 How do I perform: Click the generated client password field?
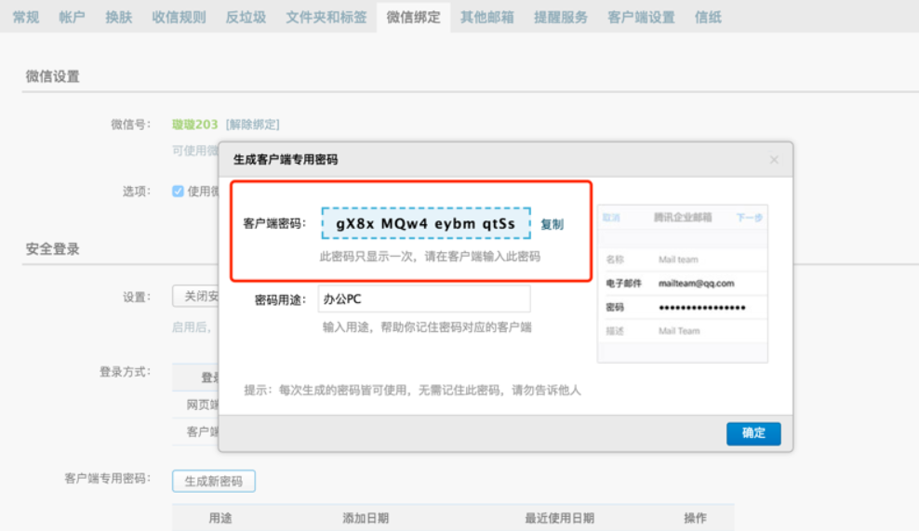(x=426, y=224)
